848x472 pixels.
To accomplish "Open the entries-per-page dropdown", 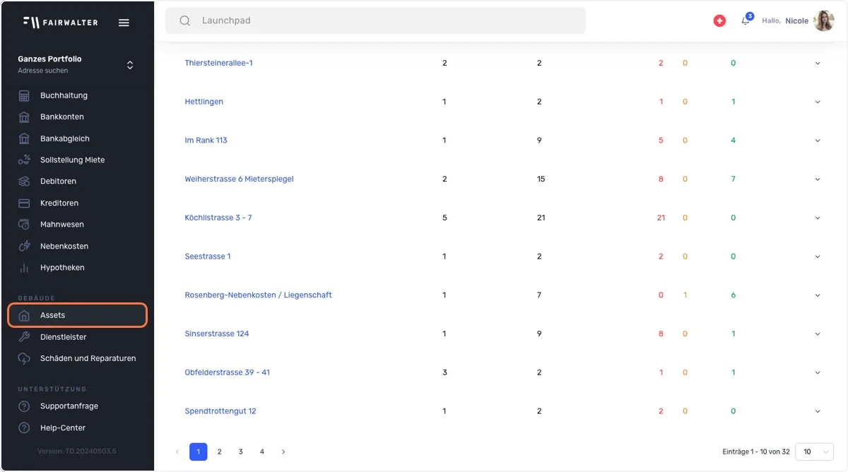I will pos(815,452).
